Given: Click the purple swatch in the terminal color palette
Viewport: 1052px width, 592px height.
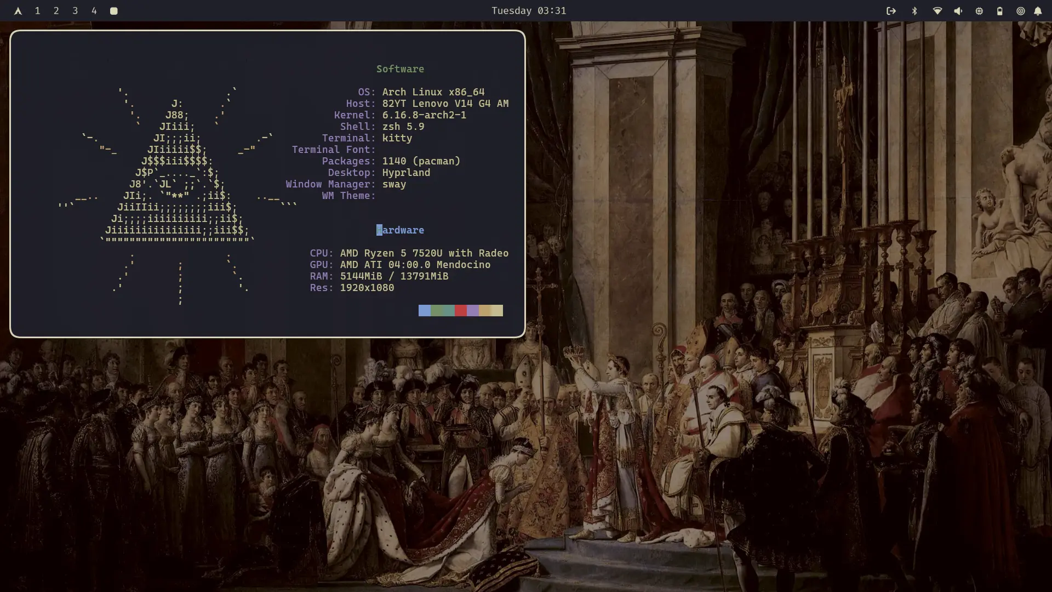Looking at the screenshot, I should pyautogui.click(x=473, y=310).
